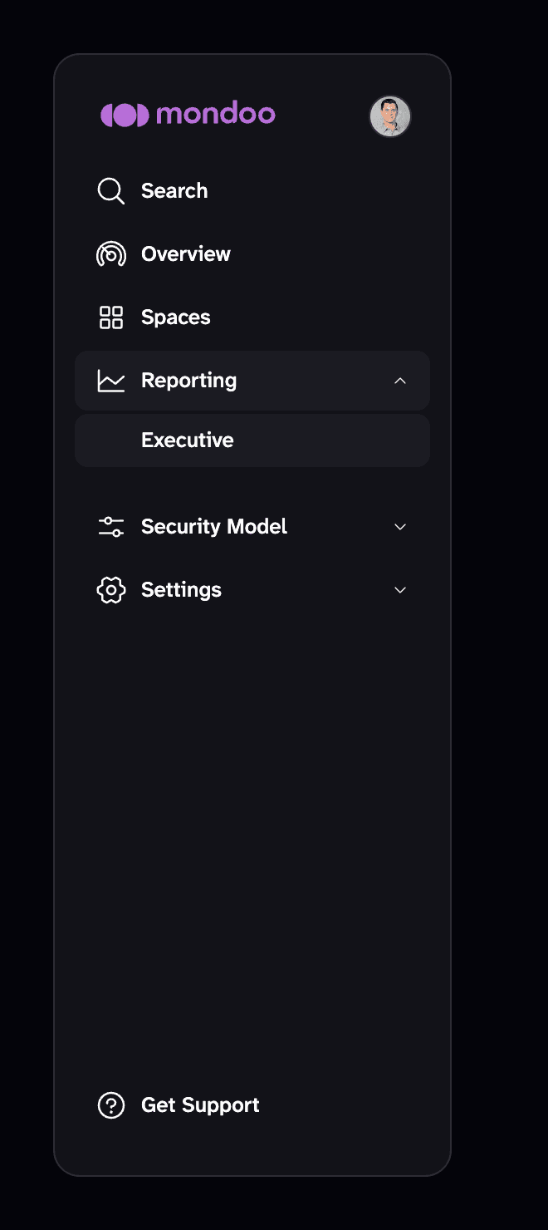The height and width of the screenshot is (1230, 548).
Task: Select the Security Model label
Action: (x=214, y=527)
